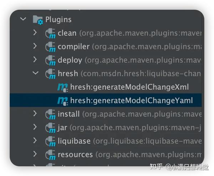This screenshot has height=176, width=214.
Task: Collapse the hresh plugin node
Action: pos(35,74)
